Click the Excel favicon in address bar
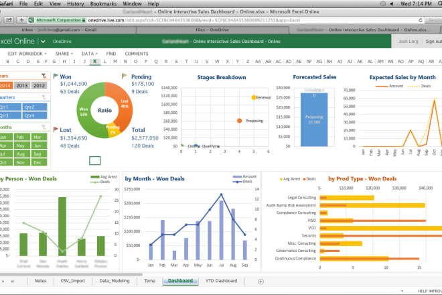Viewport: 442px width, 295px height. pyautogui.click(x=31, y=20)
